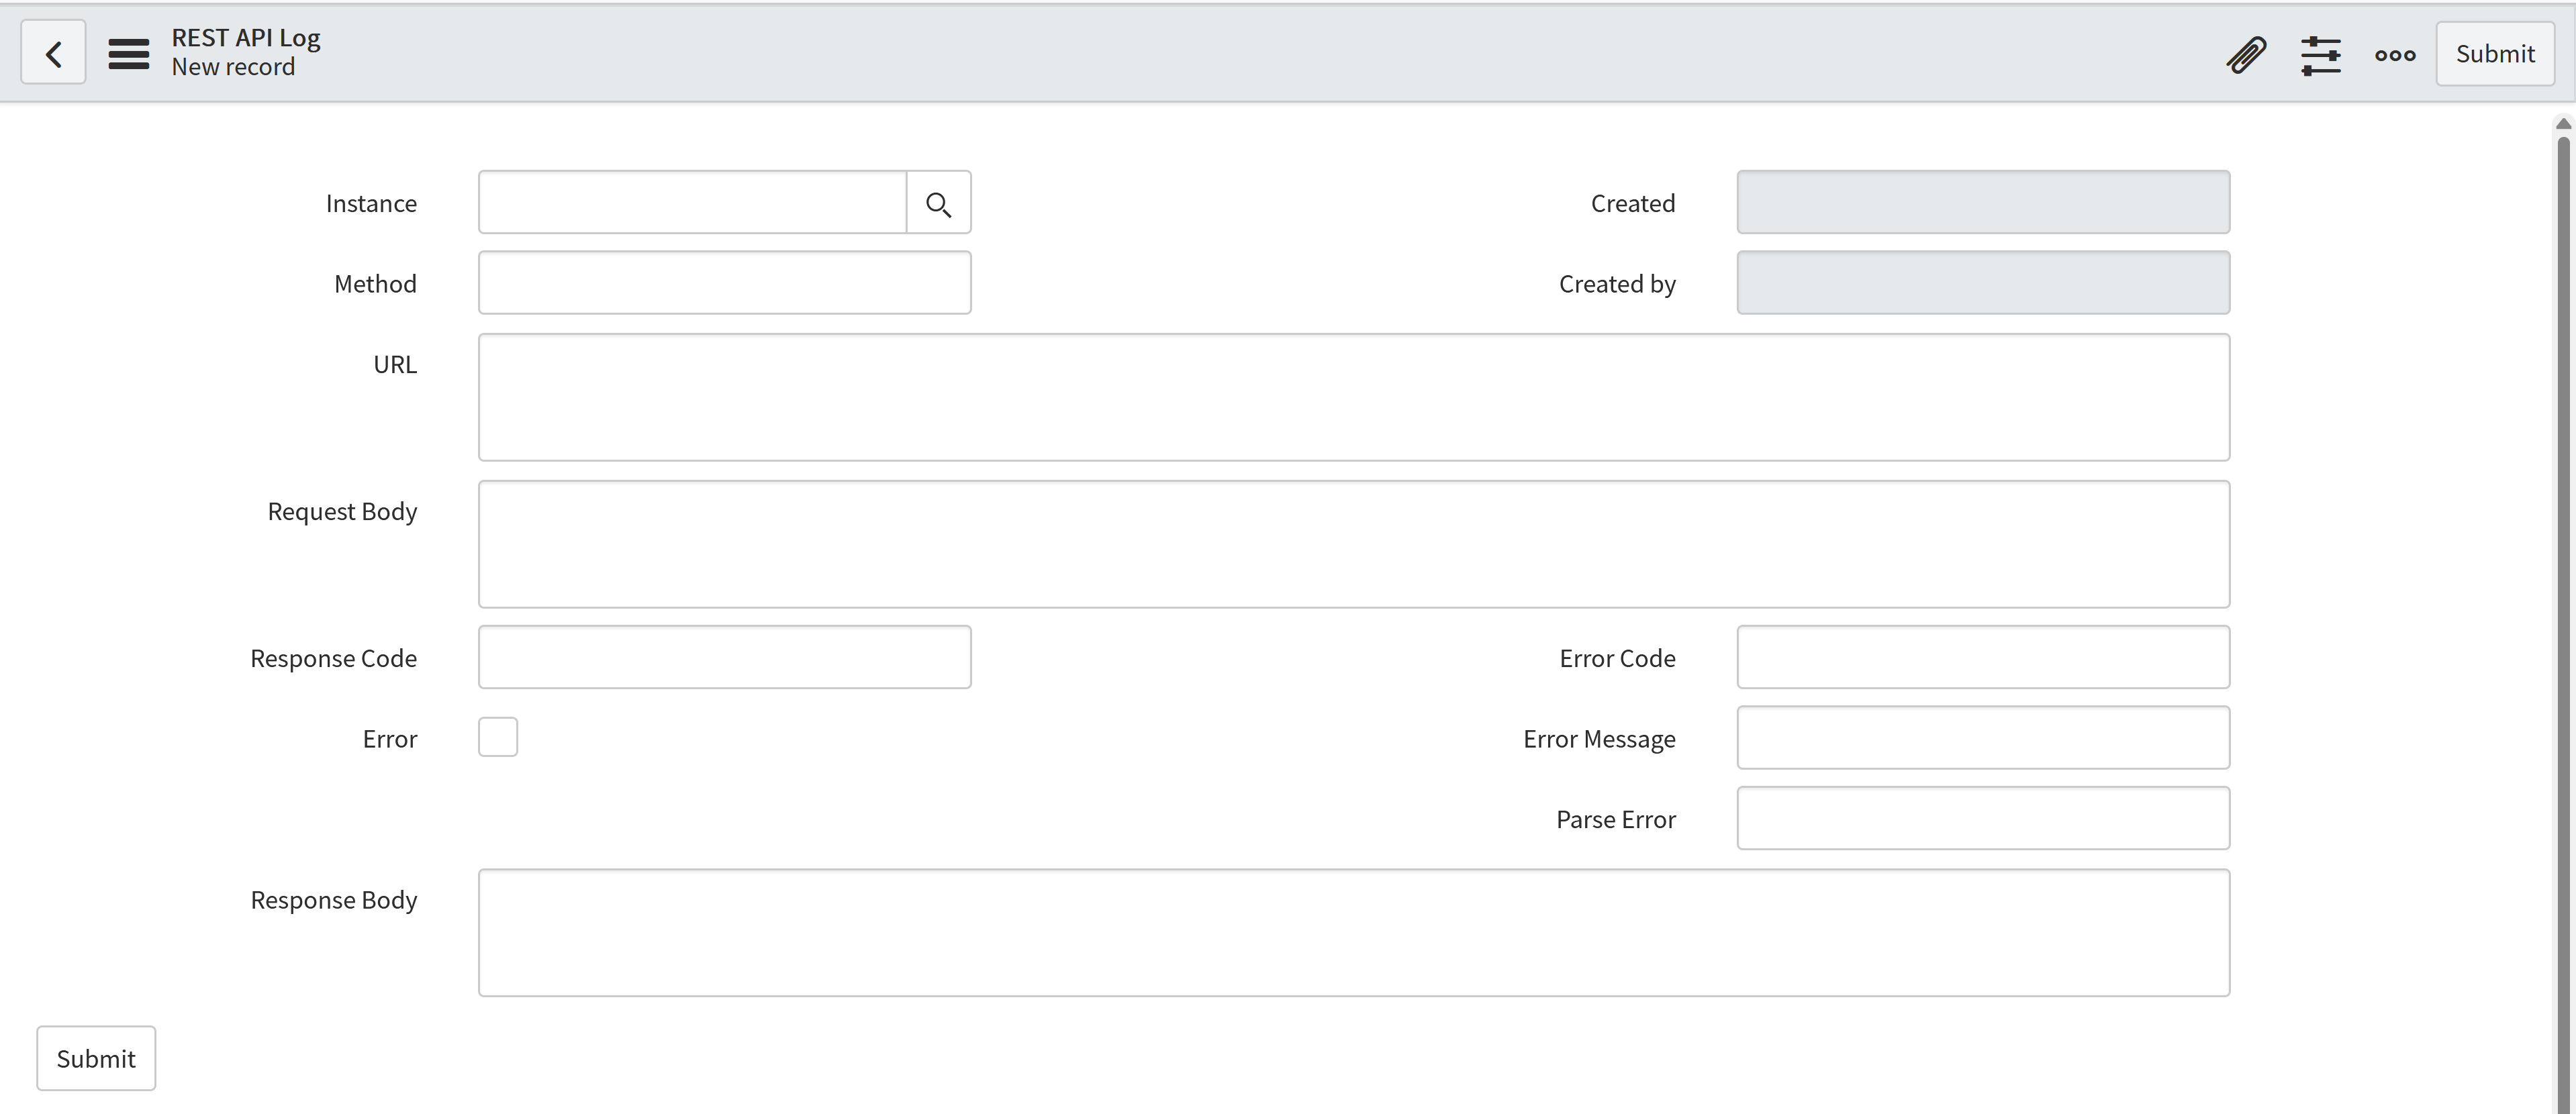Click inside the URL text area
Viewport: 2576px width, 1114px height.
1353,398
